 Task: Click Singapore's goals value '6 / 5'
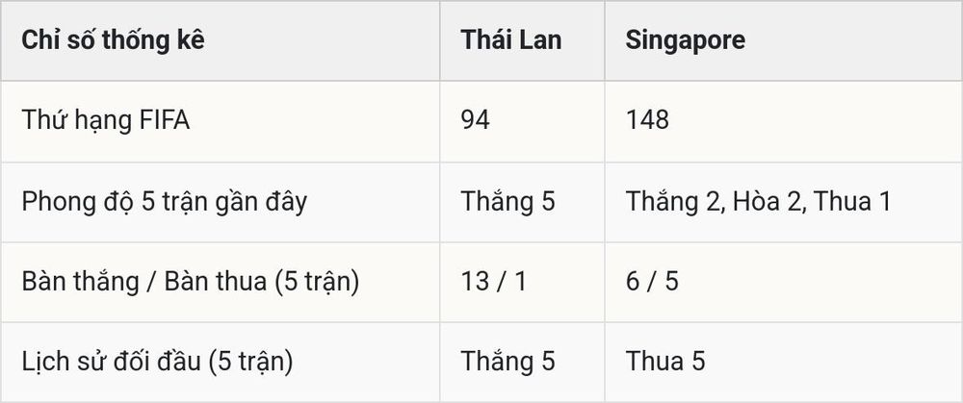point(652,282)
